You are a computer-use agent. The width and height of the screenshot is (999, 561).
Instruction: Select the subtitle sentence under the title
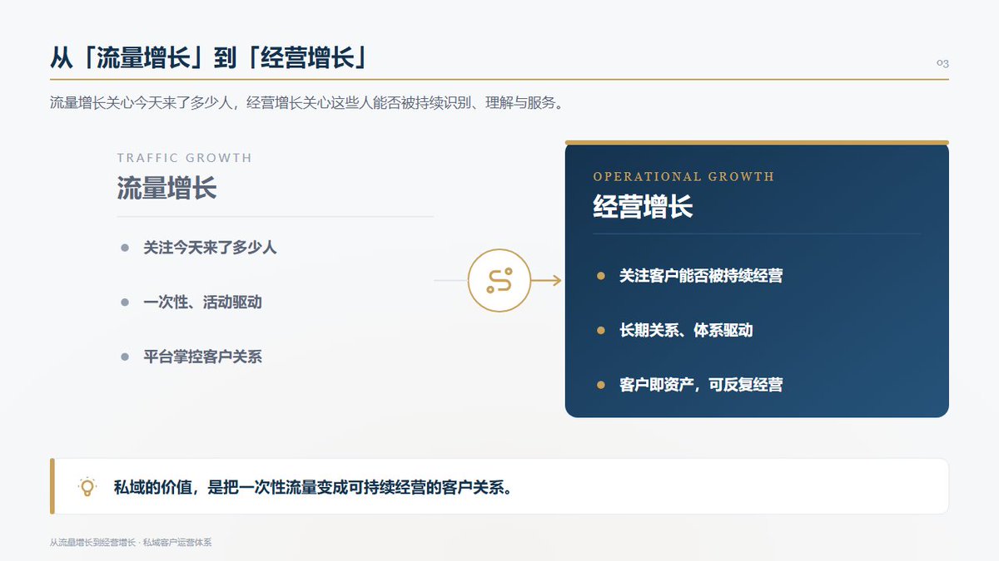(306, 104)
